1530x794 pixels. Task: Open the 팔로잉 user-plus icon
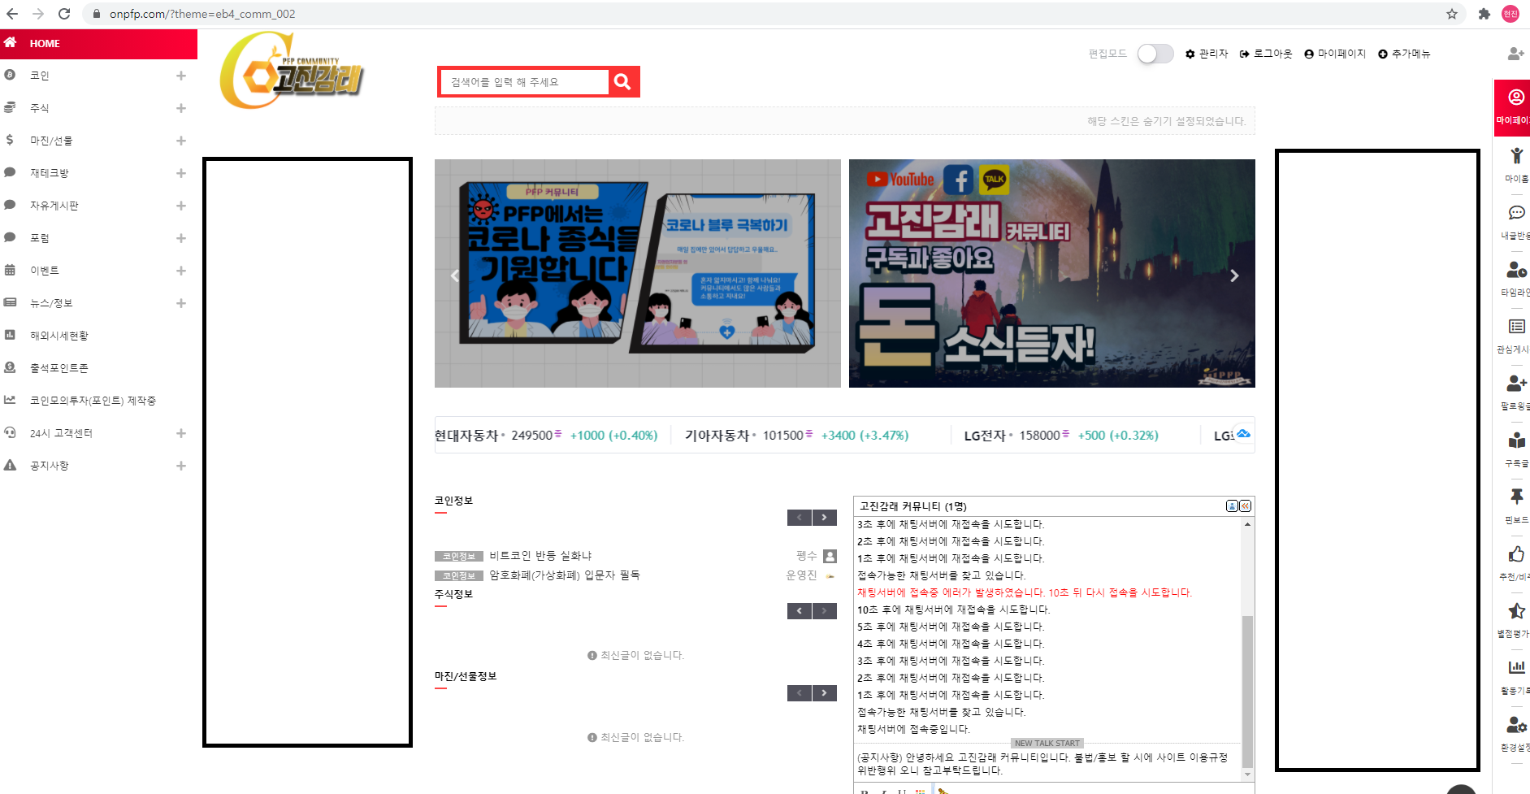pos(1516,383)
